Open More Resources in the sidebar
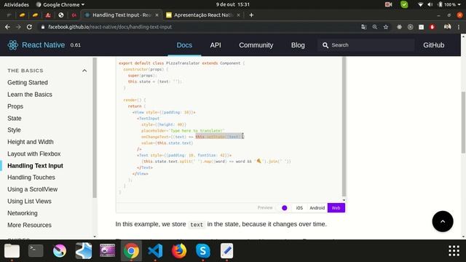 click(29, 225)
